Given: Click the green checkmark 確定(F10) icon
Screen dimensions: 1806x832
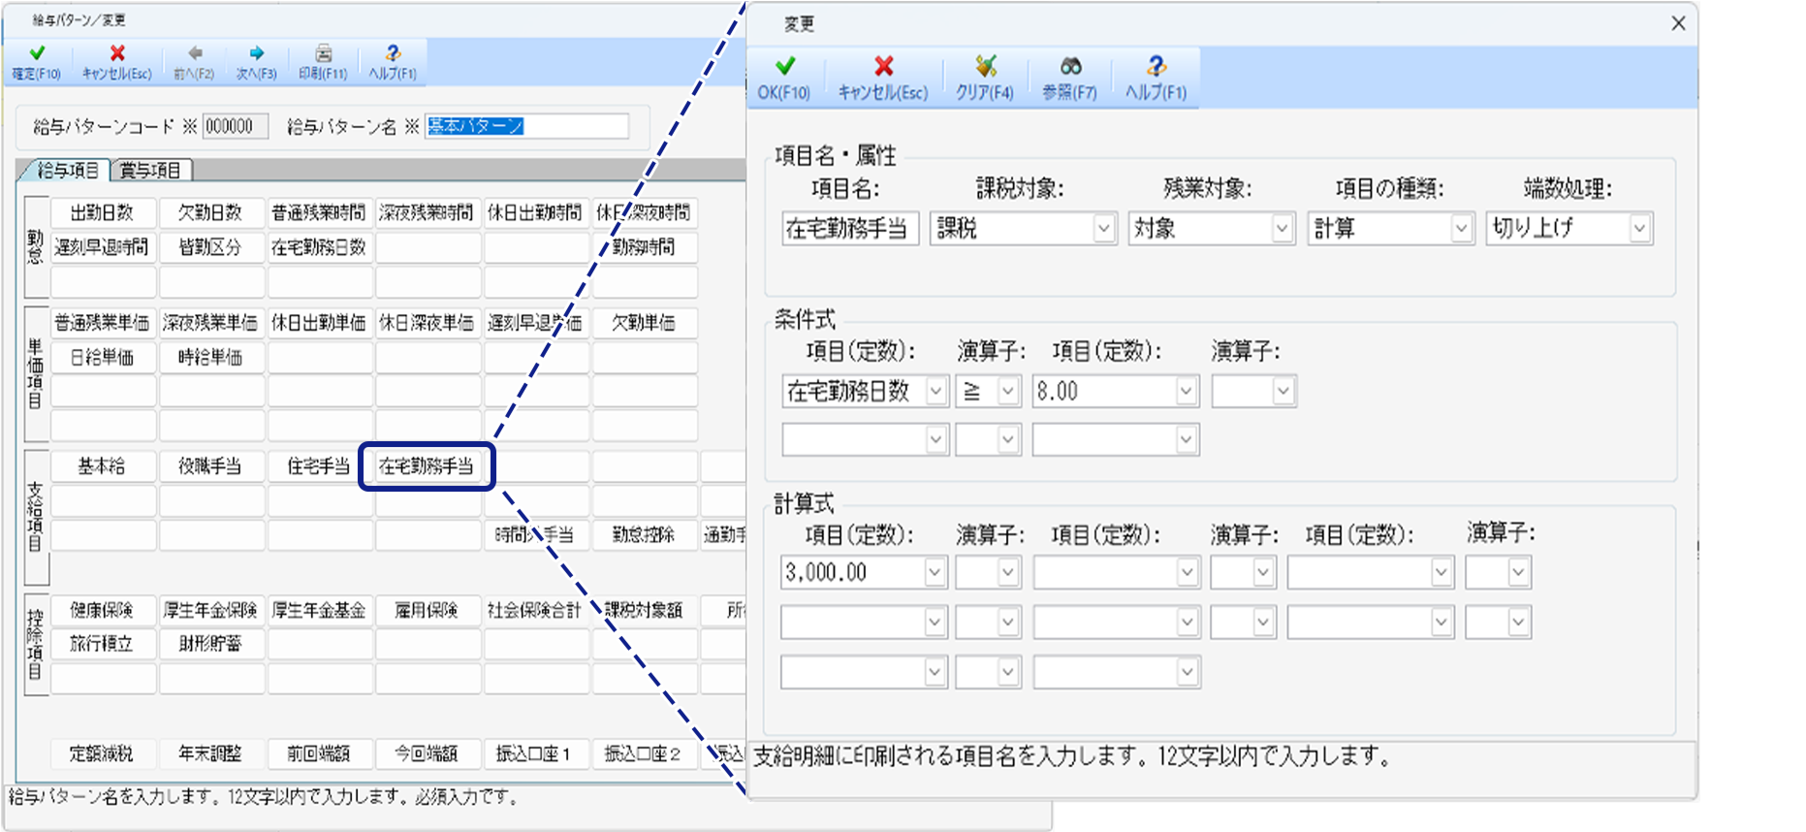Looking at the screenshot, I should (36, 62).
